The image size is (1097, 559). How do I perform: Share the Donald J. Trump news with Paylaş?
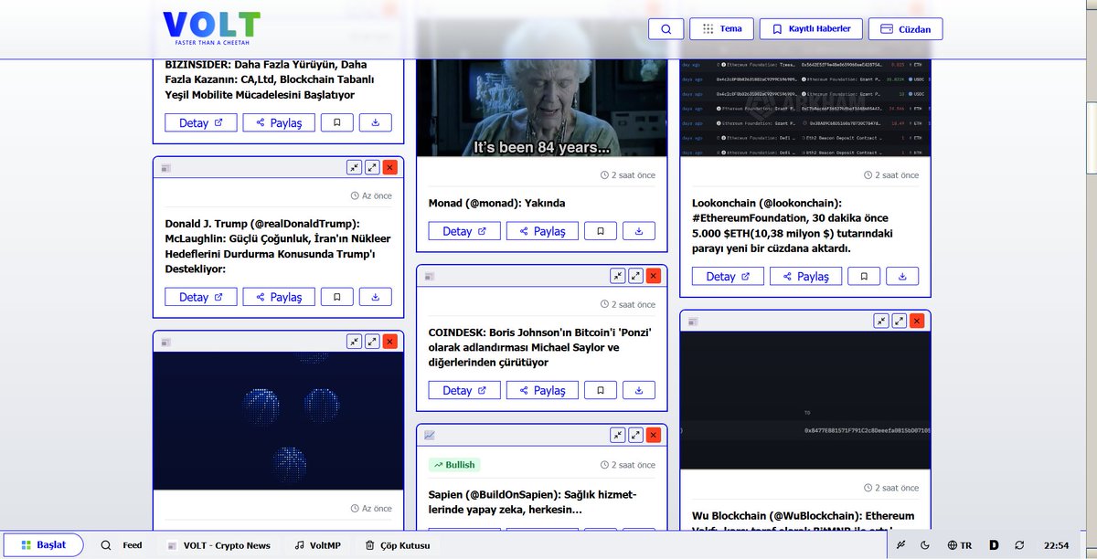(279, 297)
